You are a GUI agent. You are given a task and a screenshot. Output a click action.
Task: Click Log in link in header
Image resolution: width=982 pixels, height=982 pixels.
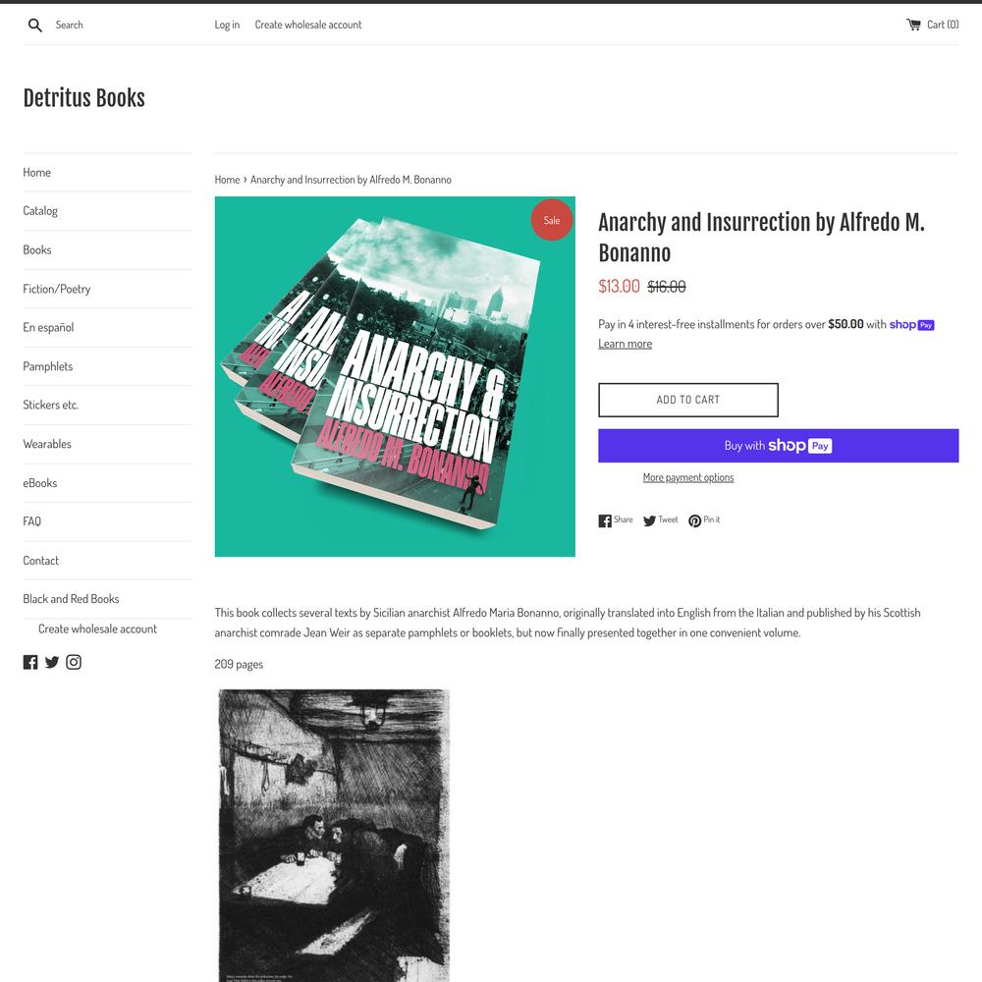tap(227, 25)
